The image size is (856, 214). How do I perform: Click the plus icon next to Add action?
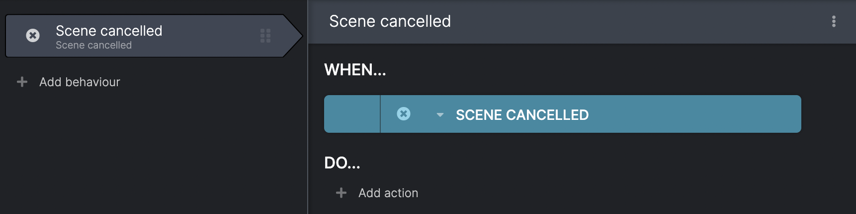click(x=341, y=193)
